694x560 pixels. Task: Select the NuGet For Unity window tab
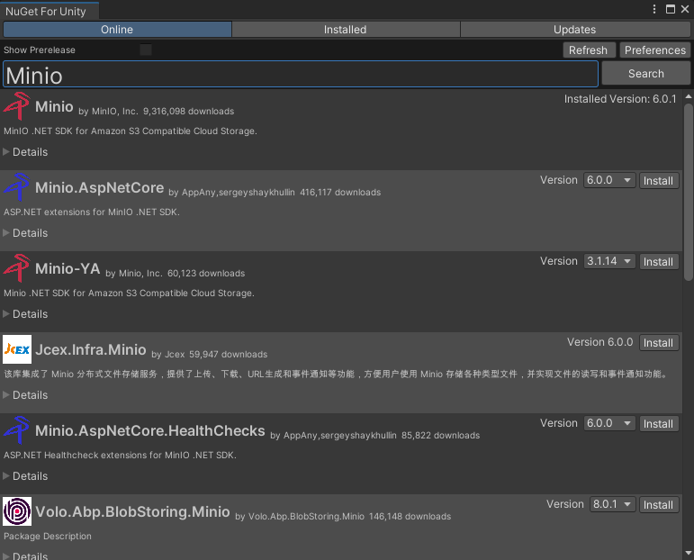pos(50,11)
